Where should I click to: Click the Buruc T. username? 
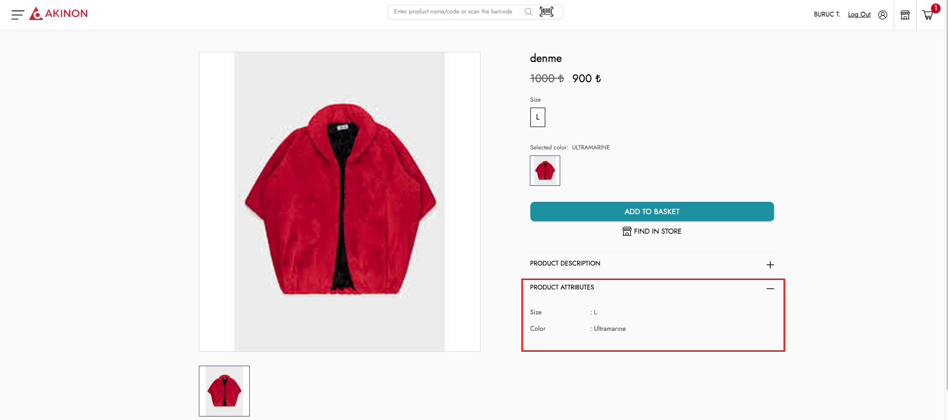(x=827, y=14)
